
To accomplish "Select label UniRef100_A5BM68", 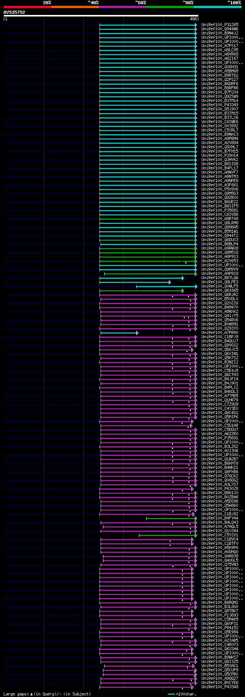I will coord(220,71).
